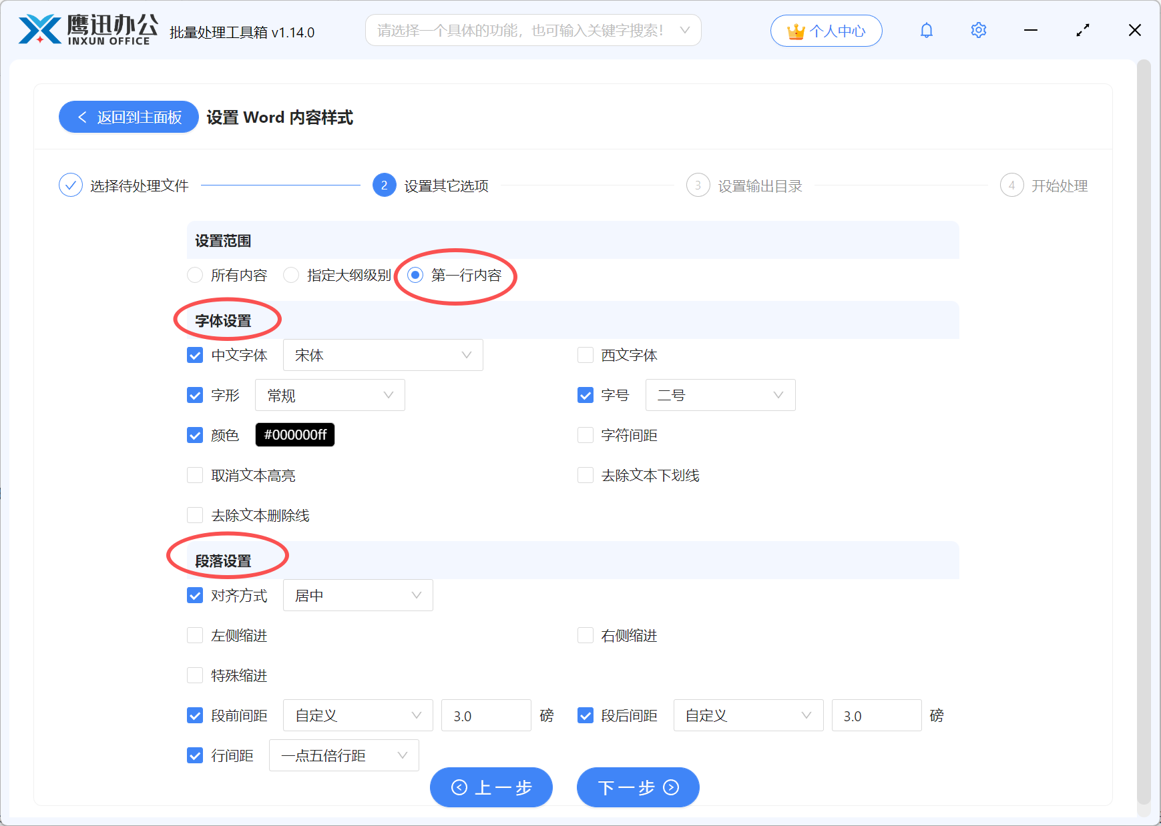This screenshot has width=1161, height=826.
Task: Click the previous-step circular arrow icon
Action: pyautogui.click(x=459, y=787)
